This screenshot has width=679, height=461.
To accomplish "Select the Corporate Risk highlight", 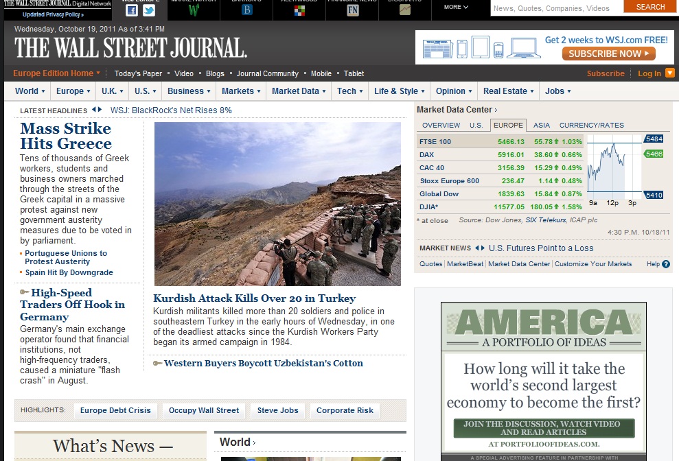I will (345, 410).
